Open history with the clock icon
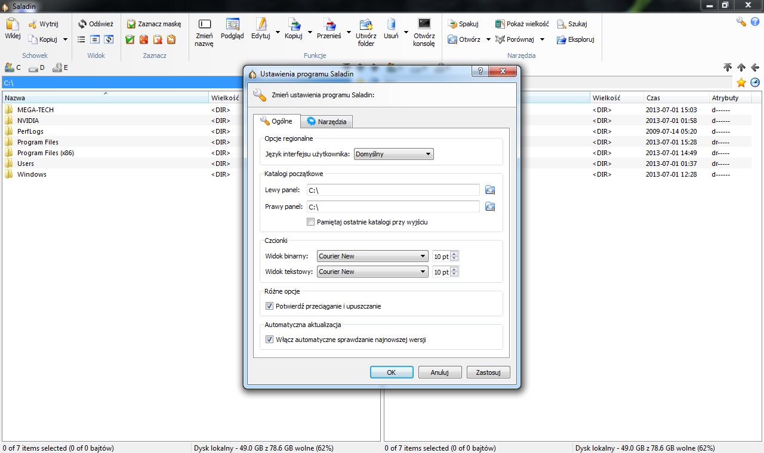This screenshot has width=764, height=453. (x=755, y=82)
